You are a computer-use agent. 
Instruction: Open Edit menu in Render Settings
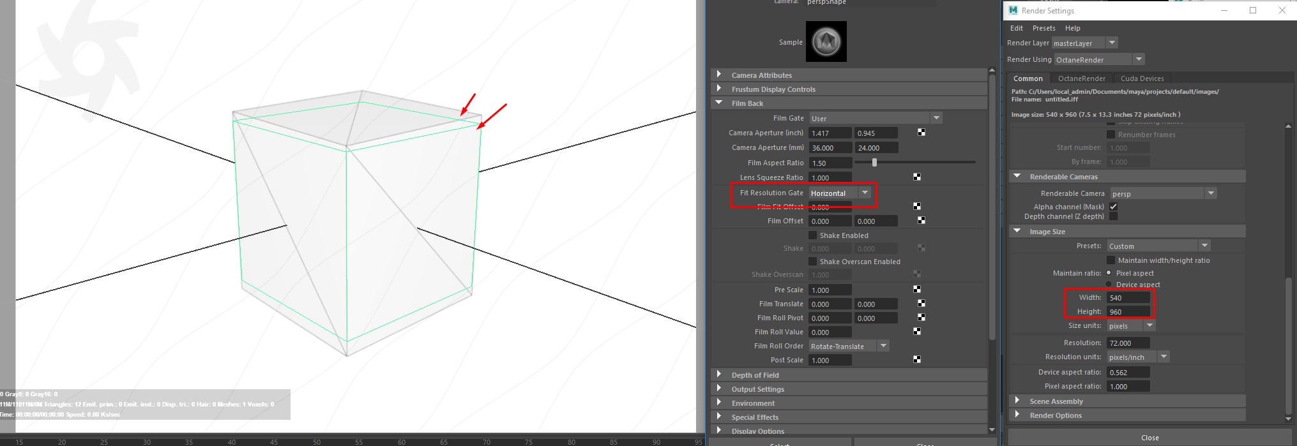coord(1016,28)
